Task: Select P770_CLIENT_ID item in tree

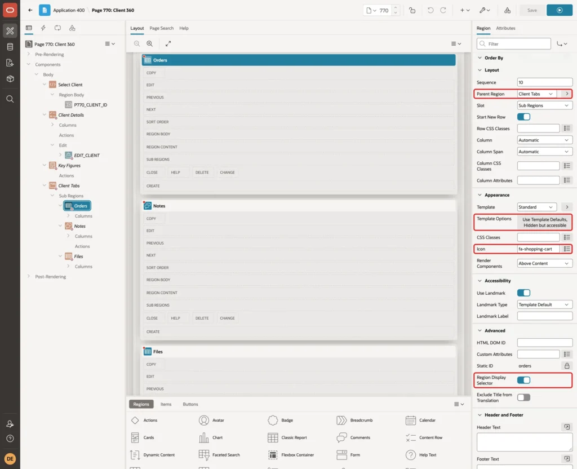Action: 91,105
